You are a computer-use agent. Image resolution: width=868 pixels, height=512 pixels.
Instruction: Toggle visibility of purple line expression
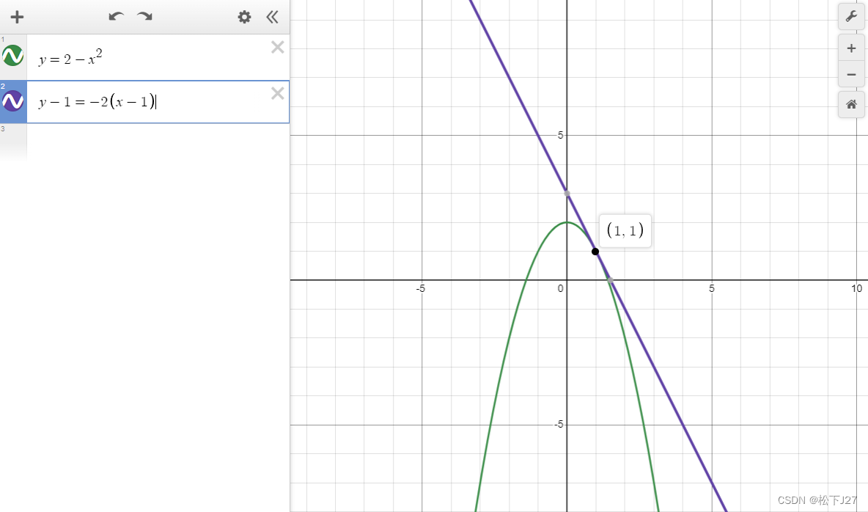click(x=12, y=101)
